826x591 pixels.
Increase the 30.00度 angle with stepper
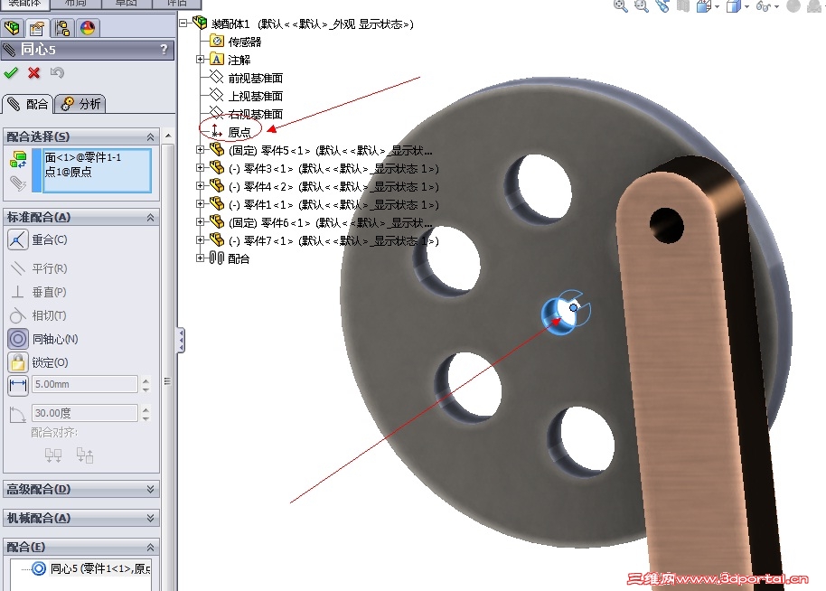145,408
